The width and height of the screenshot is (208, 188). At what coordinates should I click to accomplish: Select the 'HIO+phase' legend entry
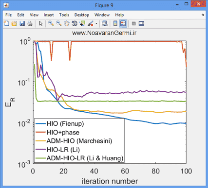63,132
